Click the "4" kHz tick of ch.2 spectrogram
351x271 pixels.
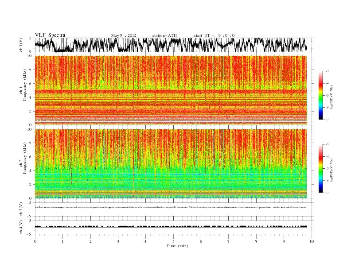pos(31,170)
